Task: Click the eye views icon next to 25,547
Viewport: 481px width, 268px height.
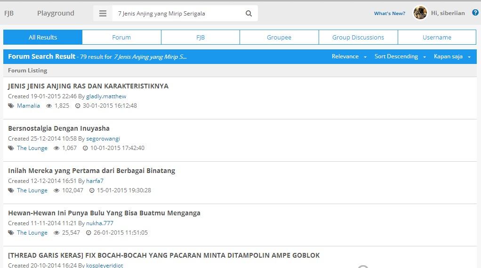Action: tap(56, 233)
